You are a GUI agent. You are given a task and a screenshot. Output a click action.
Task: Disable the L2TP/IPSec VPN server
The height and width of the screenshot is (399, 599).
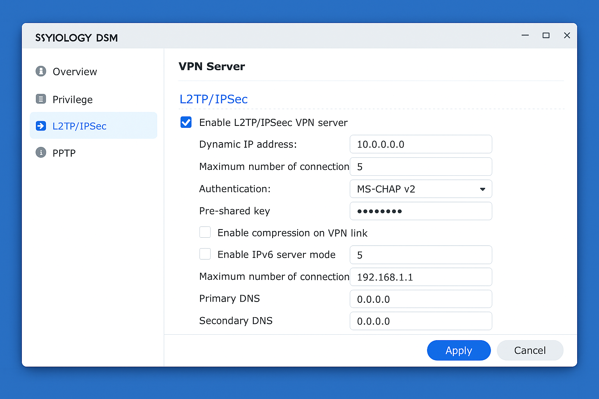click(x=186, y=122)
